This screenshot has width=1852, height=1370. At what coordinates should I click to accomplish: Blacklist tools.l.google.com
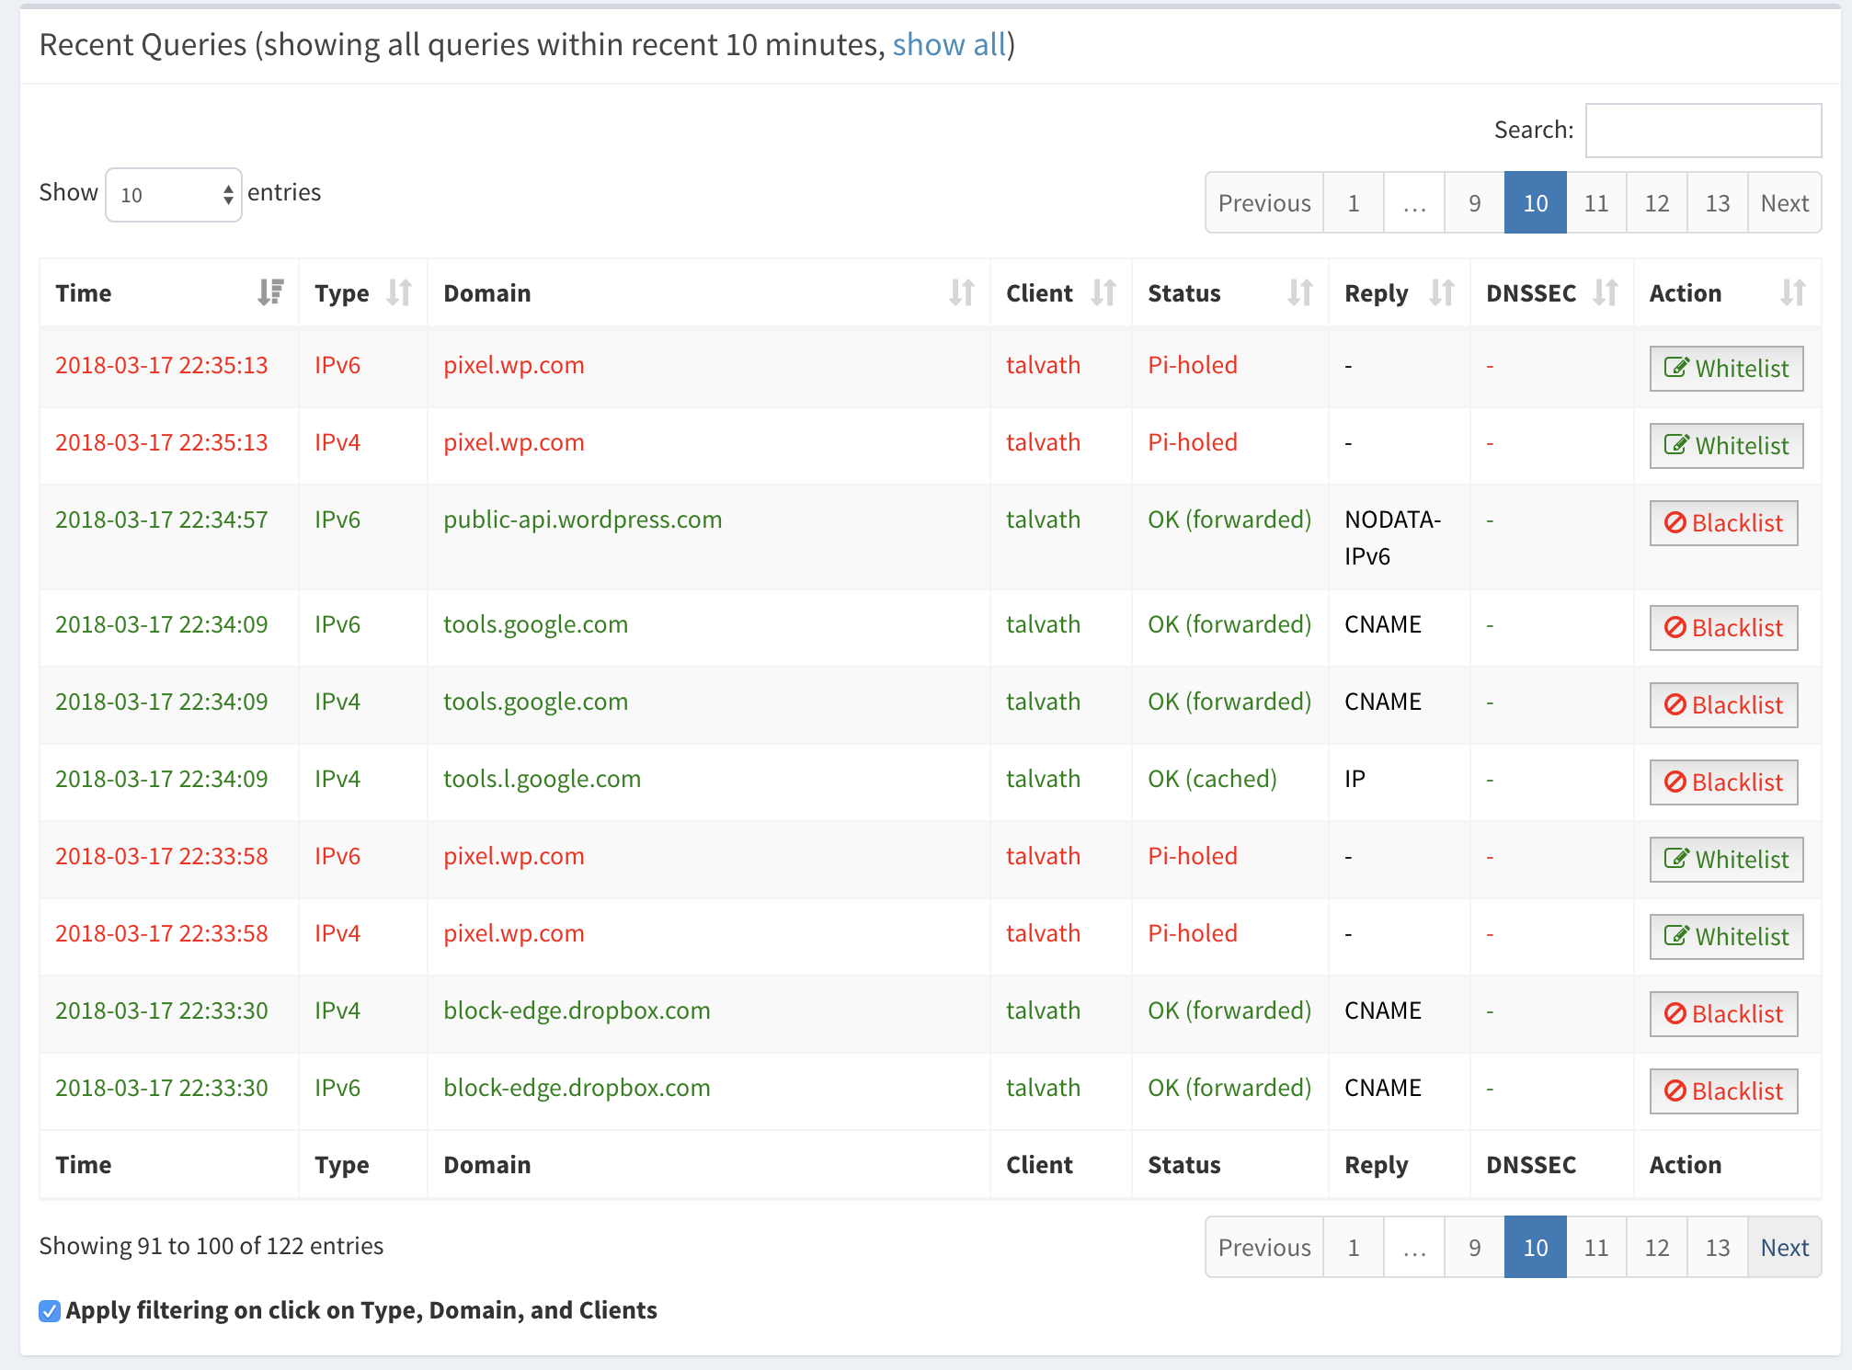point(1723,782)
